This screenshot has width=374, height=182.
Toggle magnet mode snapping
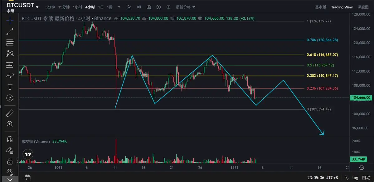coord(10,139)
